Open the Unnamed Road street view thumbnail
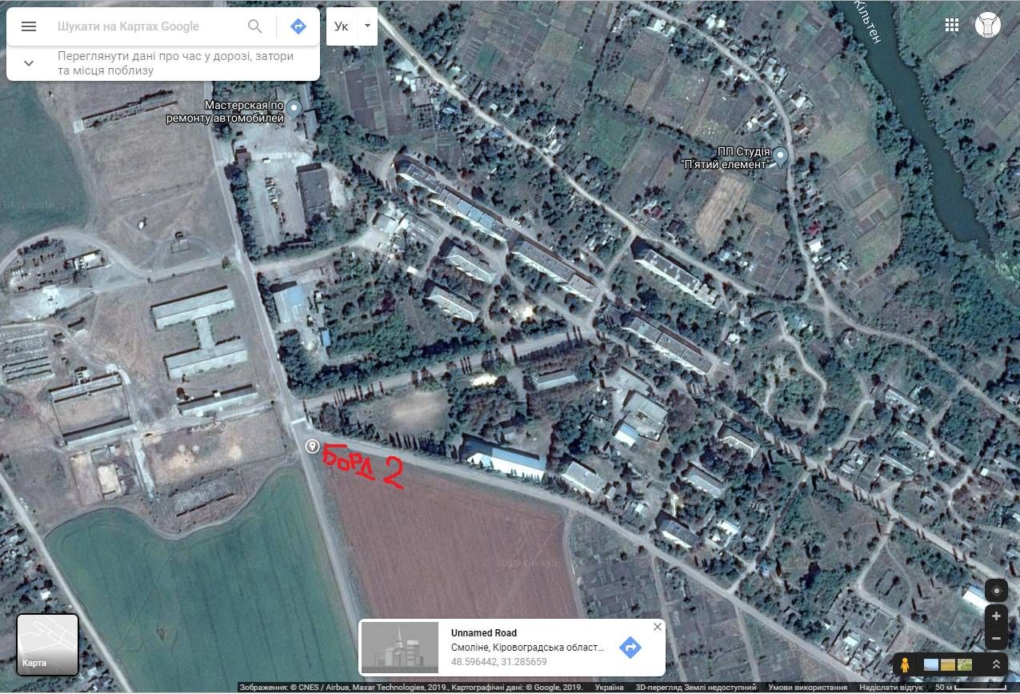The height and width of the screenshot is (694, 1020). click(x=400, y=648)
